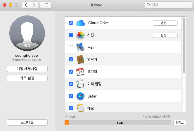Toggle the 사진 mixed-state checkbox
This screenshot has height=131, width=194.
click(71, 35)
